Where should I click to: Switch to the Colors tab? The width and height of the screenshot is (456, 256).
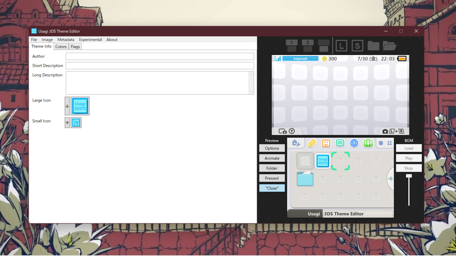point(61,47)
